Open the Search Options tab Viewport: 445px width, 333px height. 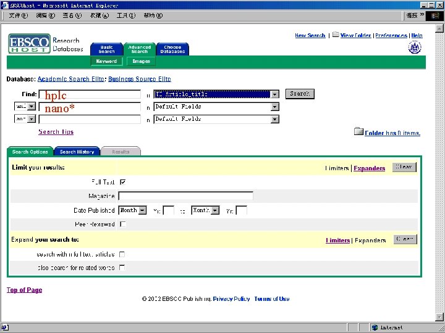click(x=30, y=152)
